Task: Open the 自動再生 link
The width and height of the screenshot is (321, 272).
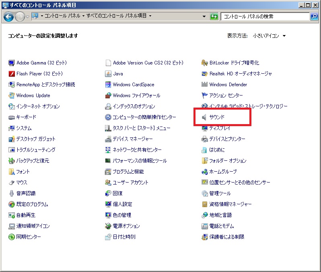Action: [x=26, y=215]
